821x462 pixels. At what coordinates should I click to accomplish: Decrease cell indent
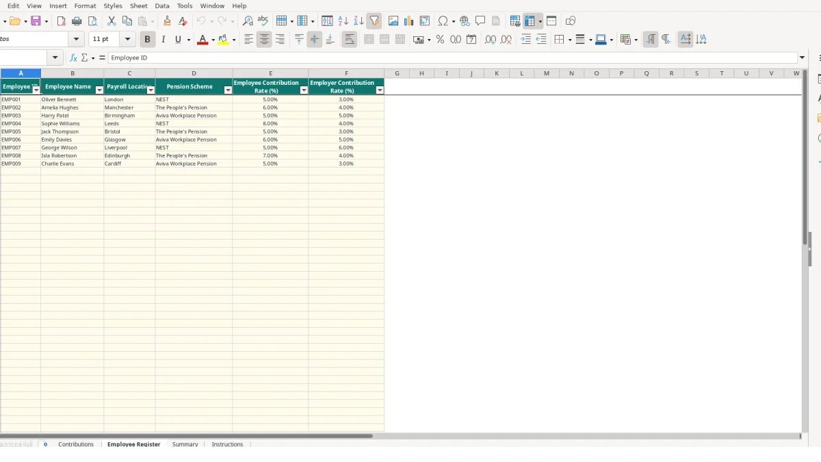[x=541, y=40]
